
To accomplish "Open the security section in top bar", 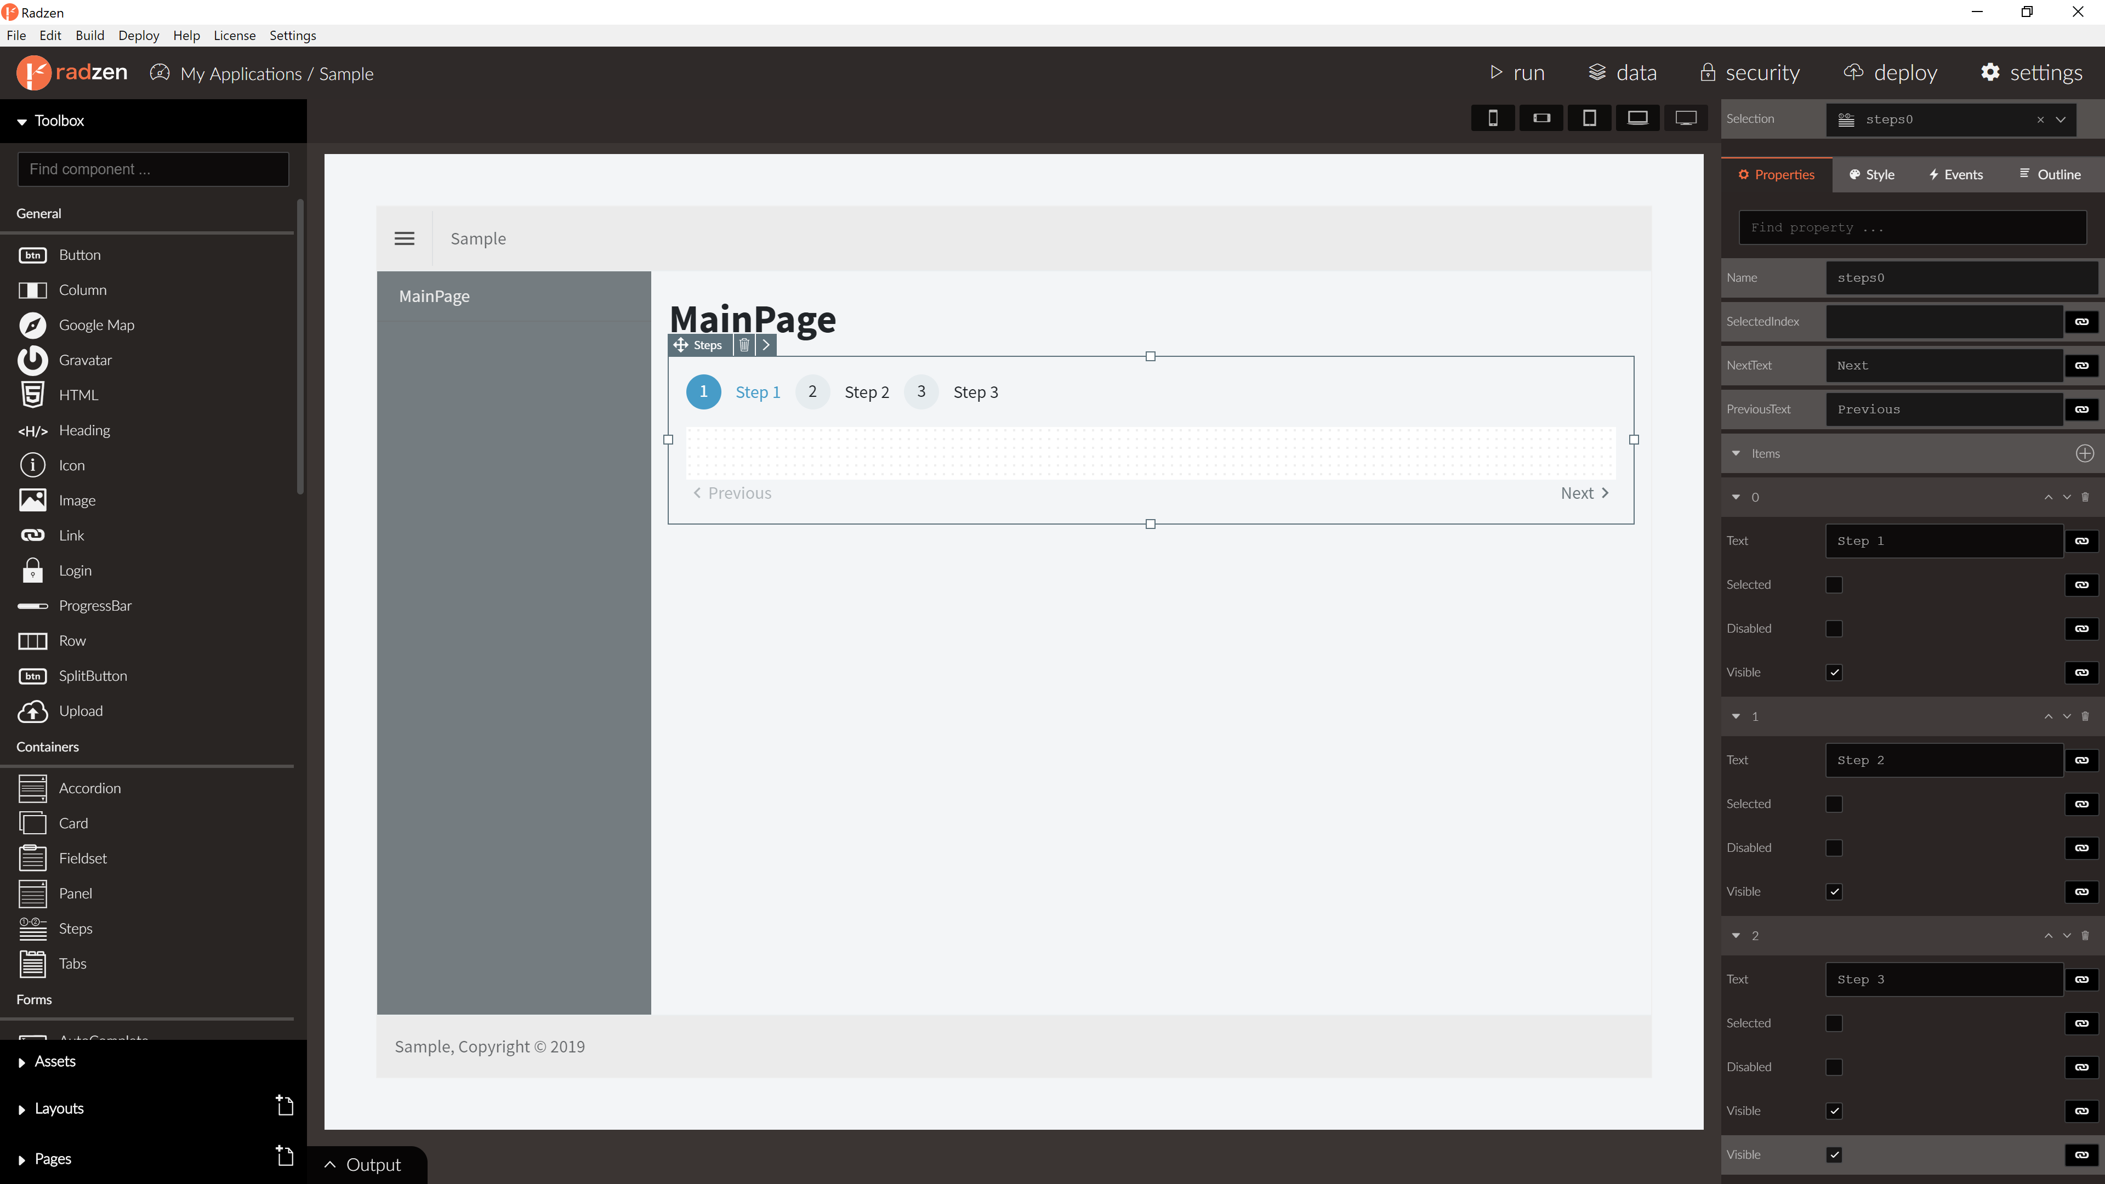I will (x=1750, y=73).
